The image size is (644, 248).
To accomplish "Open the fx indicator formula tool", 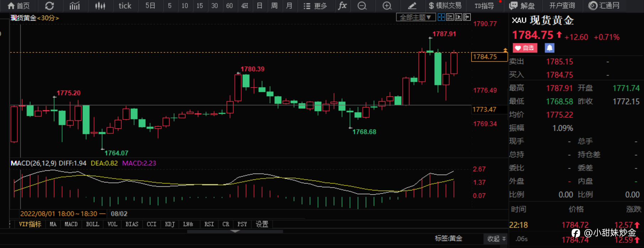I will point(342,6).
